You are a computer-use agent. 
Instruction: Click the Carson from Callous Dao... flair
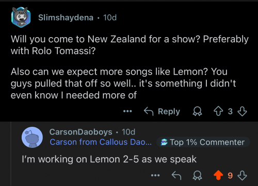[x=101, y=142]
